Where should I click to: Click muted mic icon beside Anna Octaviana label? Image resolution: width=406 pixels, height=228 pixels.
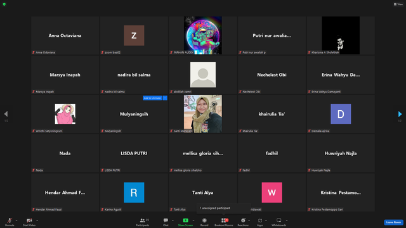coord(34,53)
